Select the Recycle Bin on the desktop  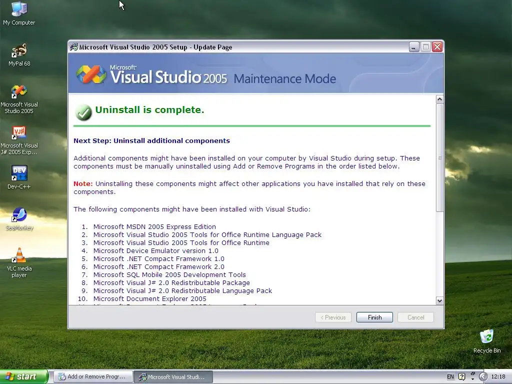487,341
